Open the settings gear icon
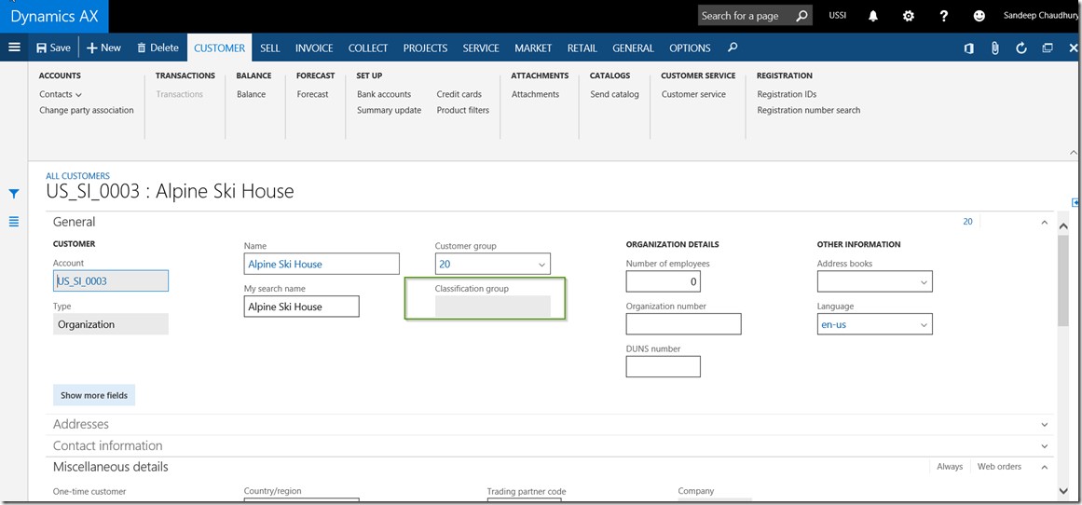 click(909, 16)
